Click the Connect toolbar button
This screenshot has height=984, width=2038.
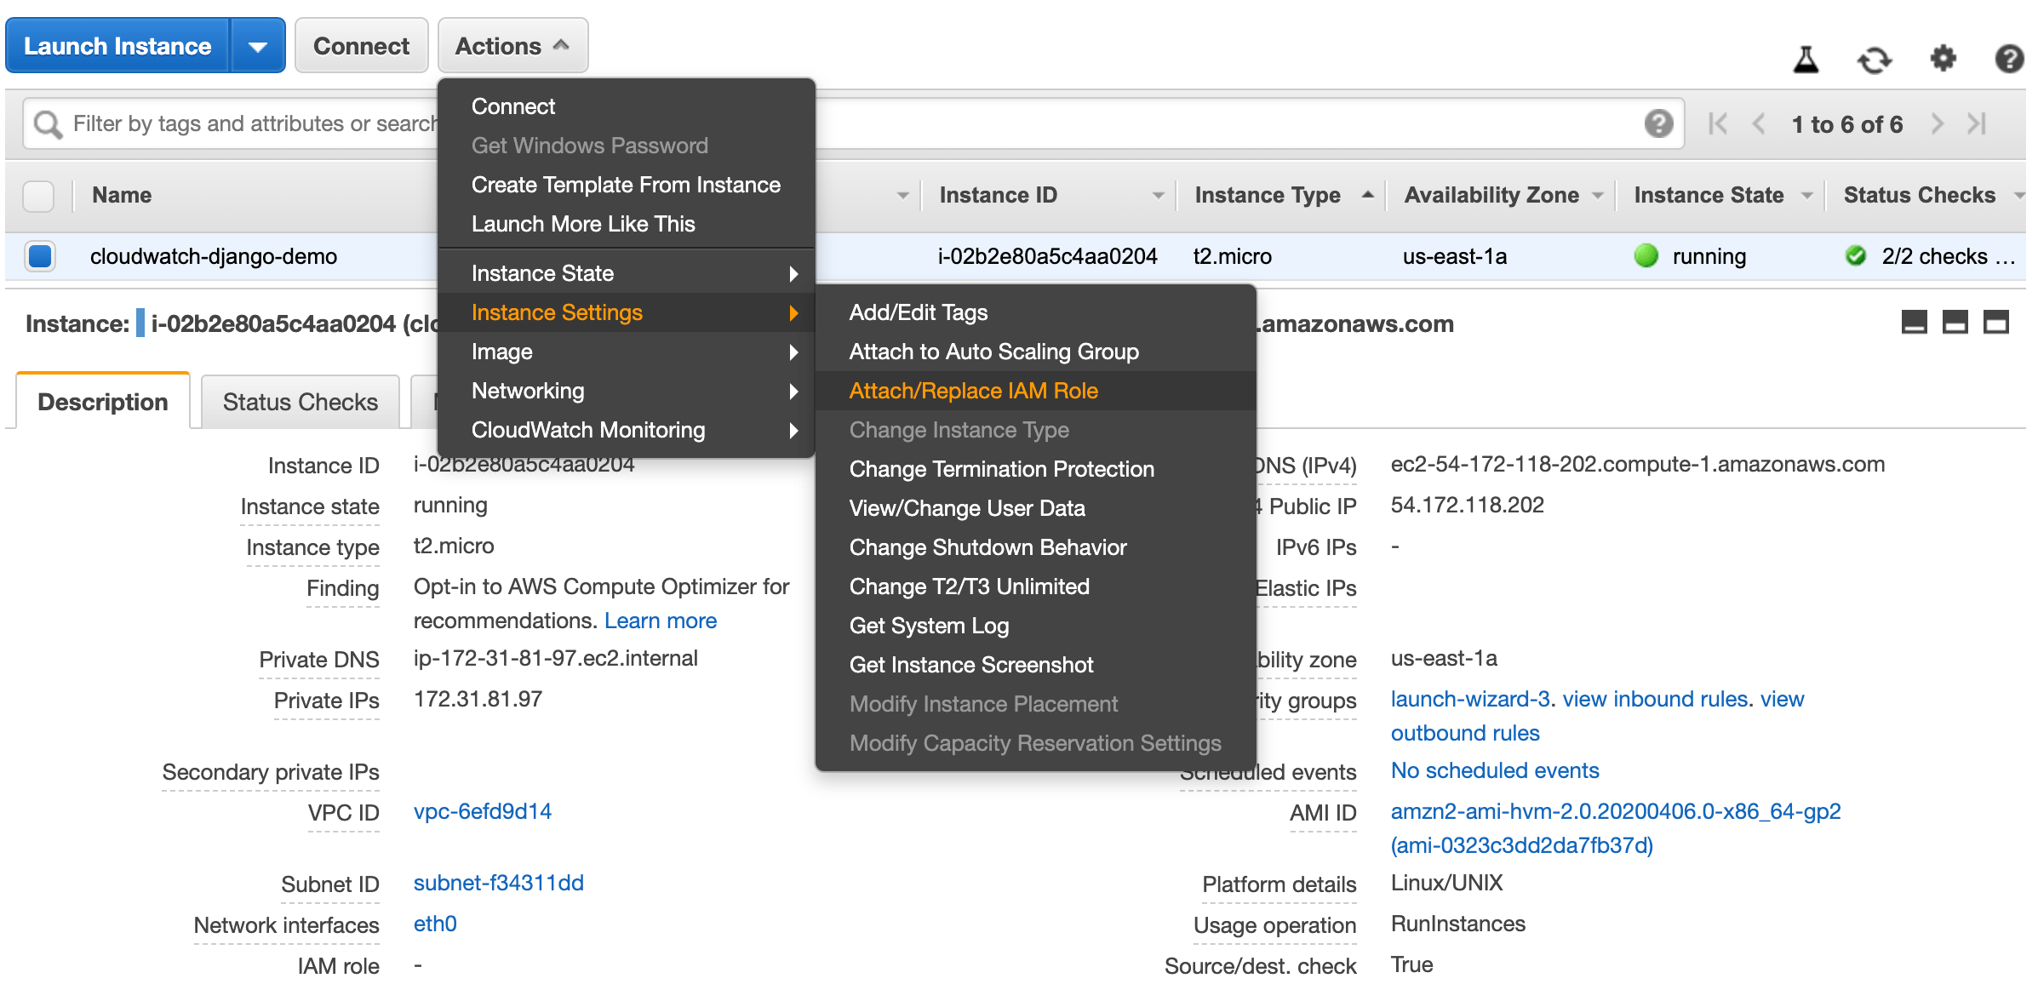click(x=361, y=46)
